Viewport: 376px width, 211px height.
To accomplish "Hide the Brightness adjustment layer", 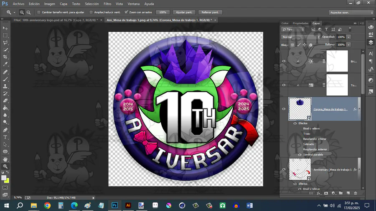I will pos(284,61).
